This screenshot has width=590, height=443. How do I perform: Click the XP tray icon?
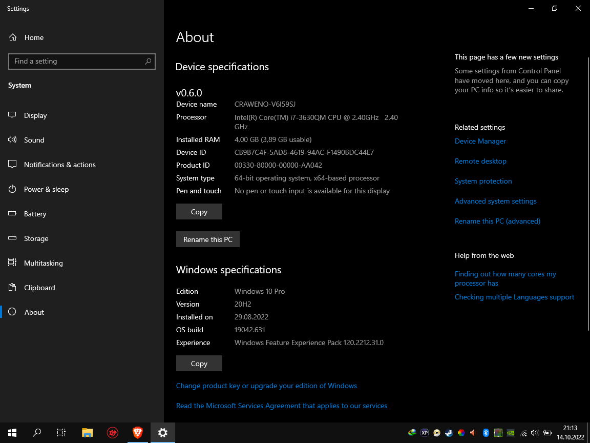pyautogui.click(x=425, y=433)
